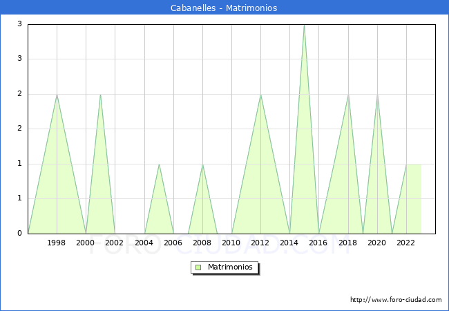Click the chart title Cabanelles - Matrimonios
Viewport: 449px width, 311px height.
tap(224, 8)
